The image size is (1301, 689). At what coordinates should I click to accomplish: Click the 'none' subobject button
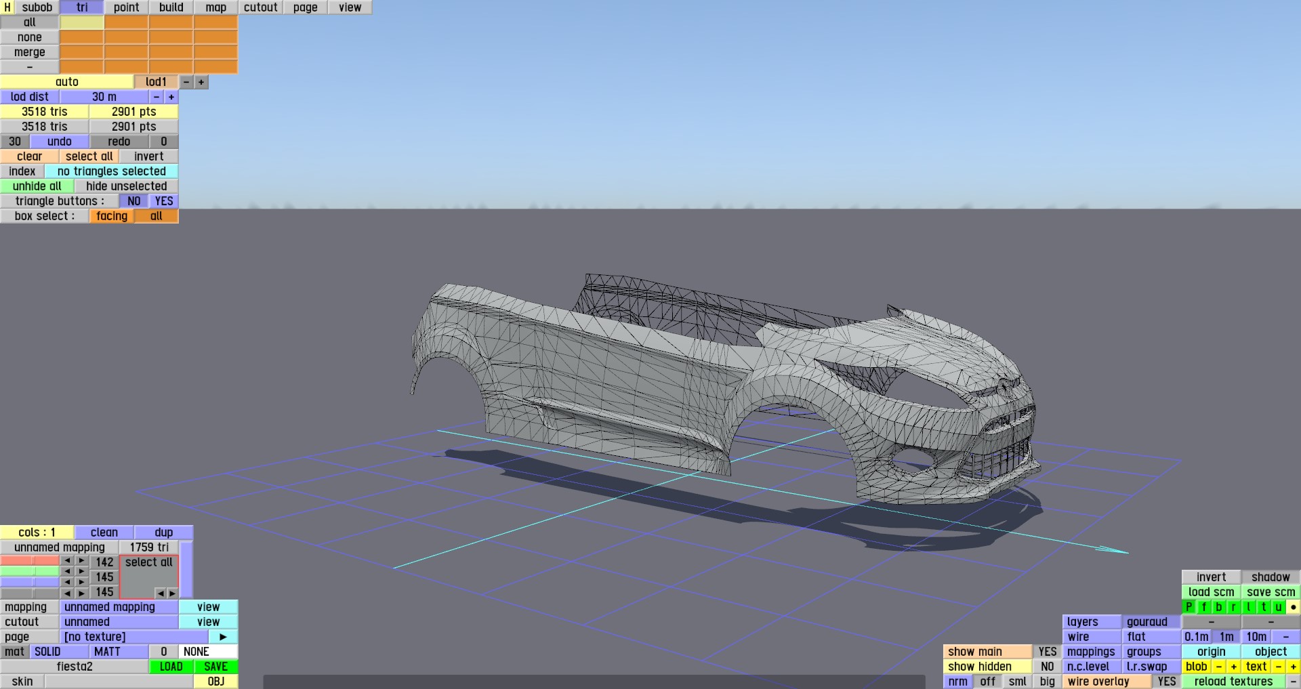tap(30, 37)
